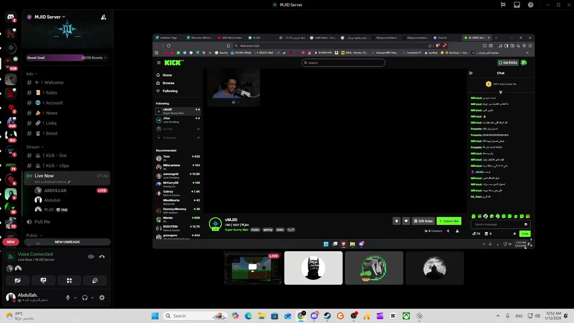Viewport: 574px width, 323px height.
Task: Click the share your screen button
Action: pyautogui.click(x=43, y=280)
